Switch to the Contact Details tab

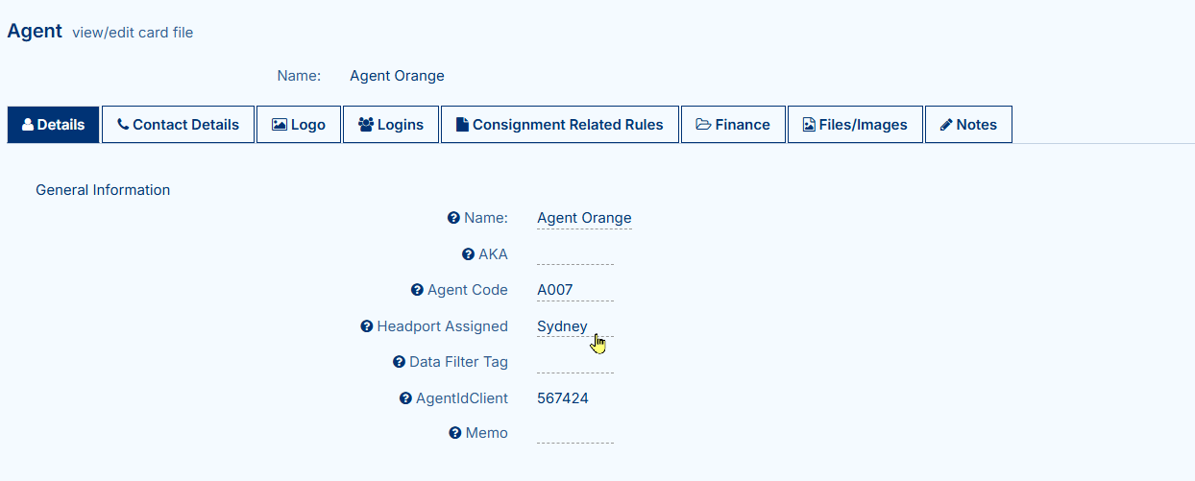178,125
